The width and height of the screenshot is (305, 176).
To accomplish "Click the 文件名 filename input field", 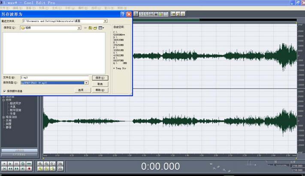I will tap(54, 77).
